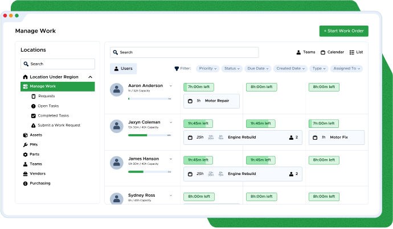Click the Submit a Work Request warning icon

(x=34, y=125)
